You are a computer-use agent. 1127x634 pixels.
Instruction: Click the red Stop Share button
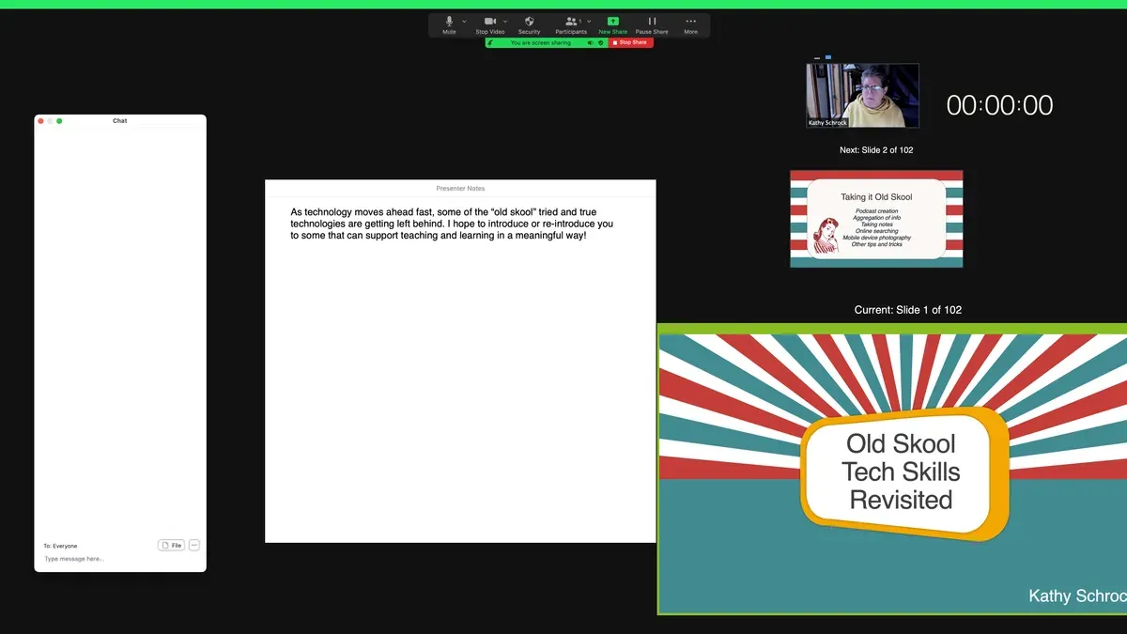(631, 42)
